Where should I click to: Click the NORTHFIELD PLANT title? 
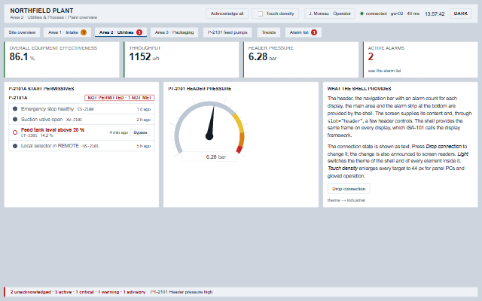(x=42, y=11)
